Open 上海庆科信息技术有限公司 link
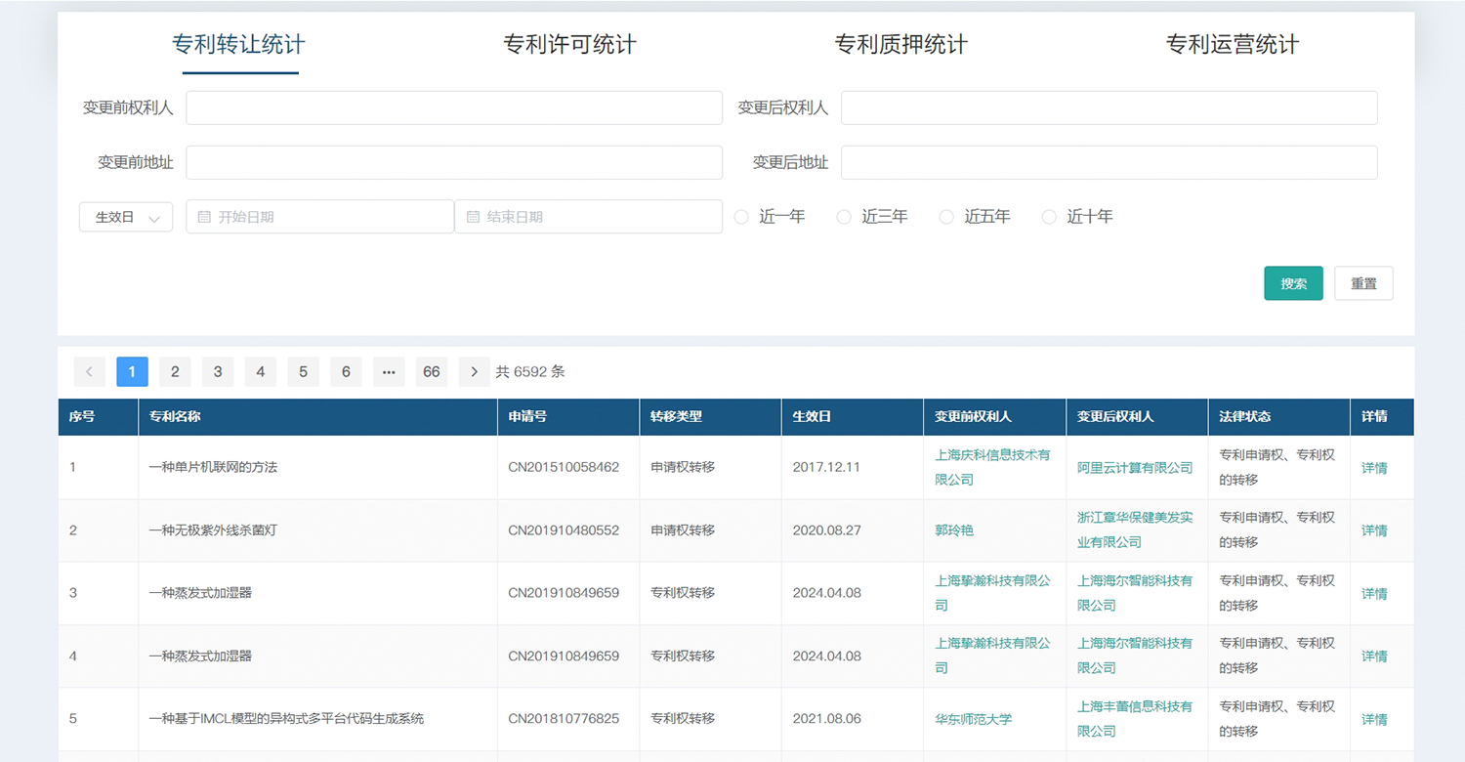The height and width of the screenshot is (762, 1465). point(992,467)
